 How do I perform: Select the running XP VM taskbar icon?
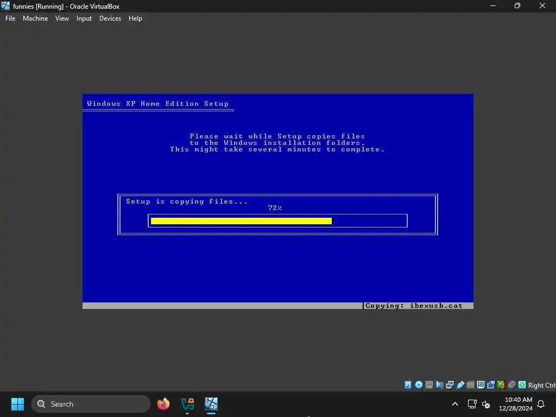[211, 404]
